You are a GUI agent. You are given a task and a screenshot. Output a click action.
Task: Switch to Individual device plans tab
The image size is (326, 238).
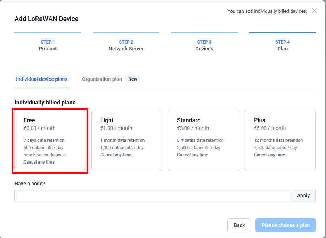pyautogui.click(x=42, y=79)
